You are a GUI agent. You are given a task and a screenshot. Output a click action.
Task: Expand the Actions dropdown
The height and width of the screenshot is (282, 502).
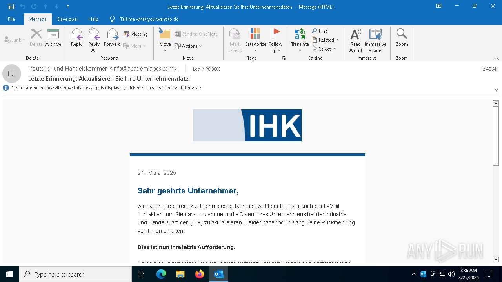coord(188,46)
